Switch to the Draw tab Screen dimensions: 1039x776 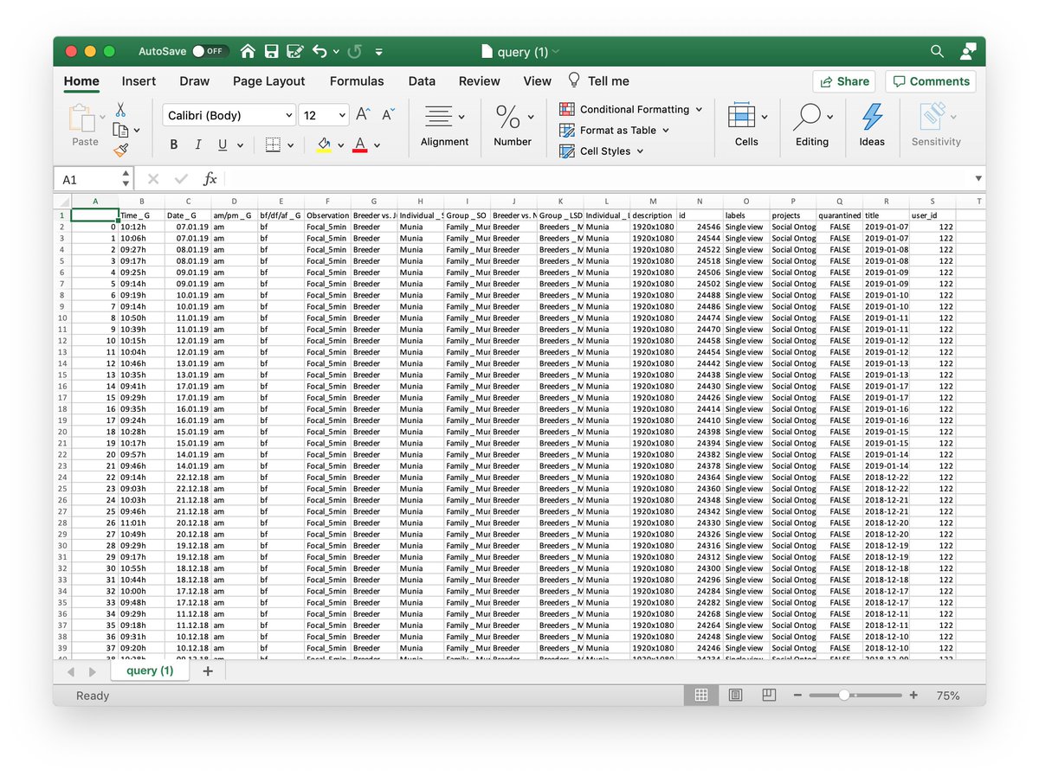195,80
